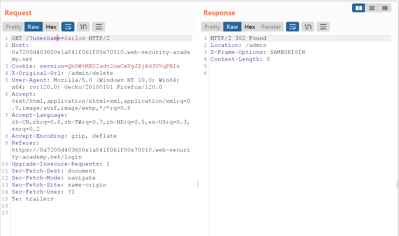399x236 pixels.
Task: Click the text/html Accept value line
Action: coord(101,104)
